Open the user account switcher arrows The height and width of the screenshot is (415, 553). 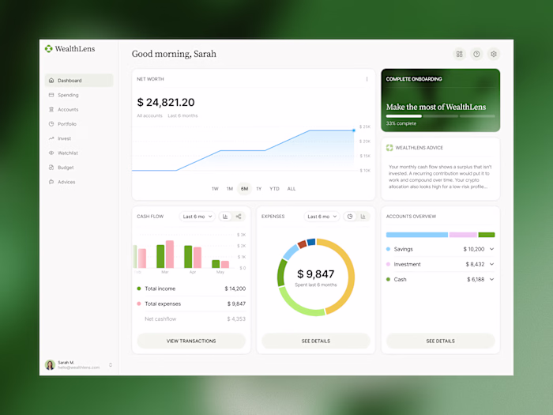coord(111,365)
